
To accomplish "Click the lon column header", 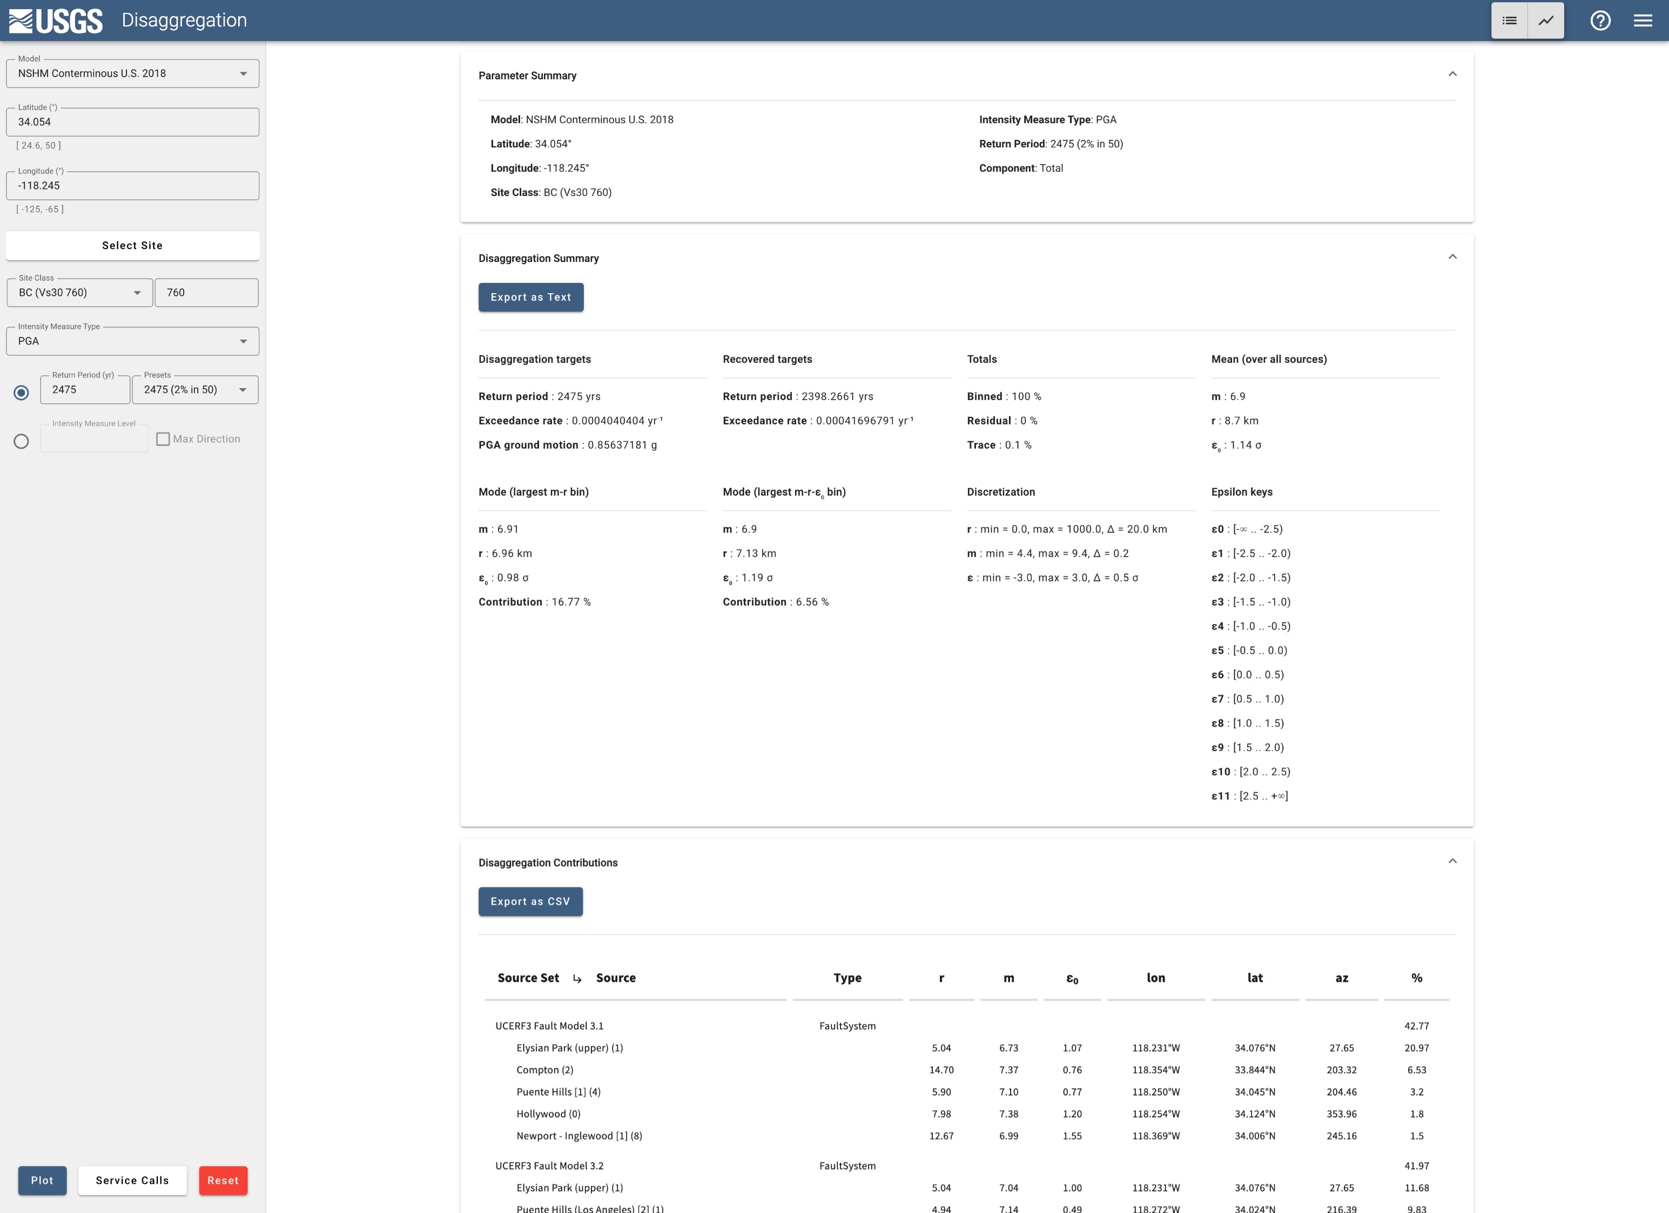I will click(1155, 978).
